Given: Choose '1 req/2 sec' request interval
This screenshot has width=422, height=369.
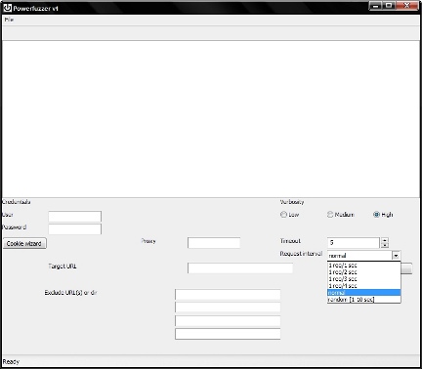Looking at the screenshot, I should [x=363, y=272].
